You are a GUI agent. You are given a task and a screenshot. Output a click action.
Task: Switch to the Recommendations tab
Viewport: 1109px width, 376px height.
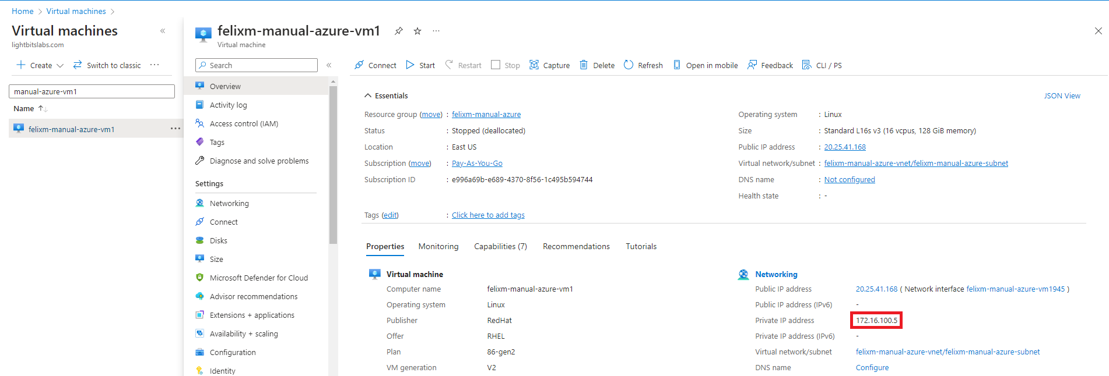[x=576, y=246]
